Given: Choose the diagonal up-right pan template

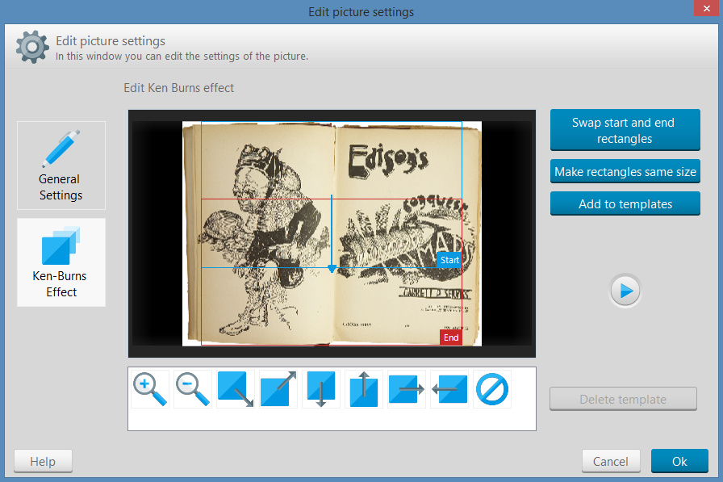Looking at the screenshot, I should (278, 389).
